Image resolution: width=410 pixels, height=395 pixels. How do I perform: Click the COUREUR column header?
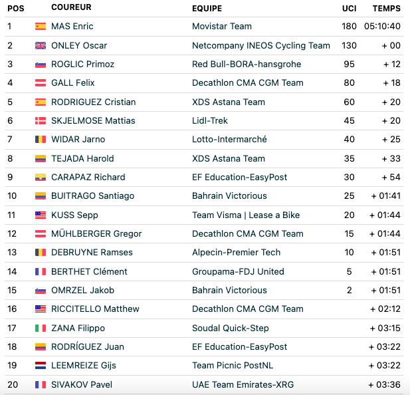pos(71,7)
